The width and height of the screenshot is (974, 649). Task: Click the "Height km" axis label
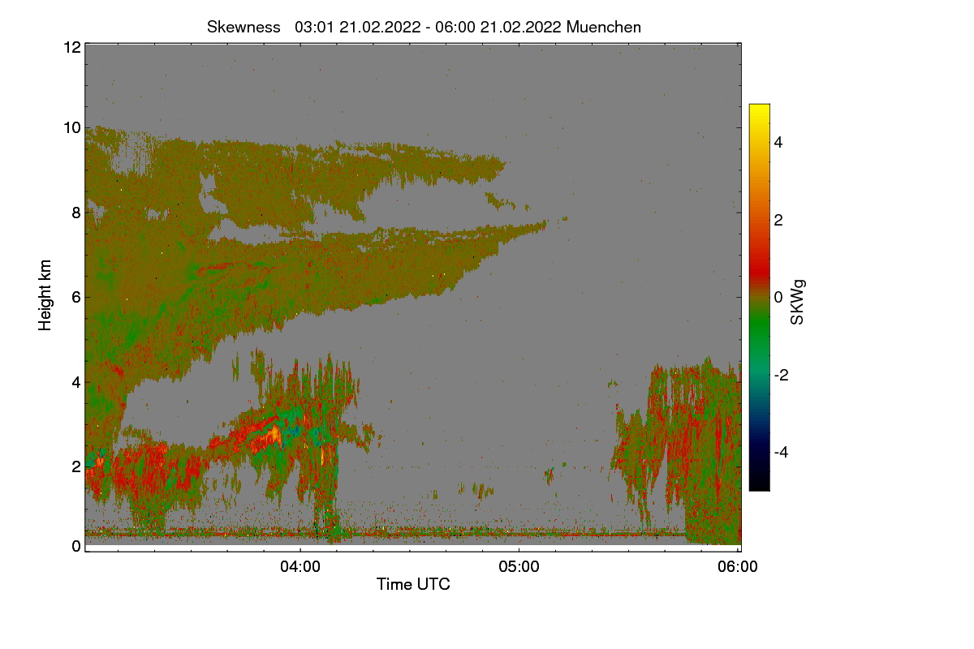click(x=45, y=295)
